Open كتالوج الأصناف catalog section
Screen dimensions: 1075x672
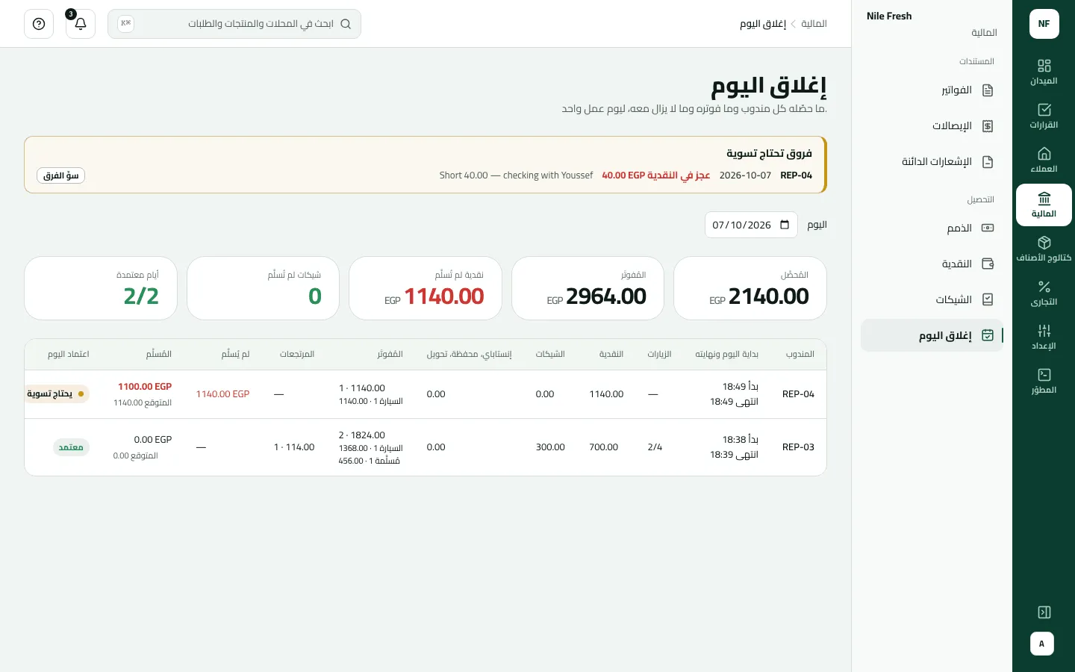click(x=1044, y=249)
